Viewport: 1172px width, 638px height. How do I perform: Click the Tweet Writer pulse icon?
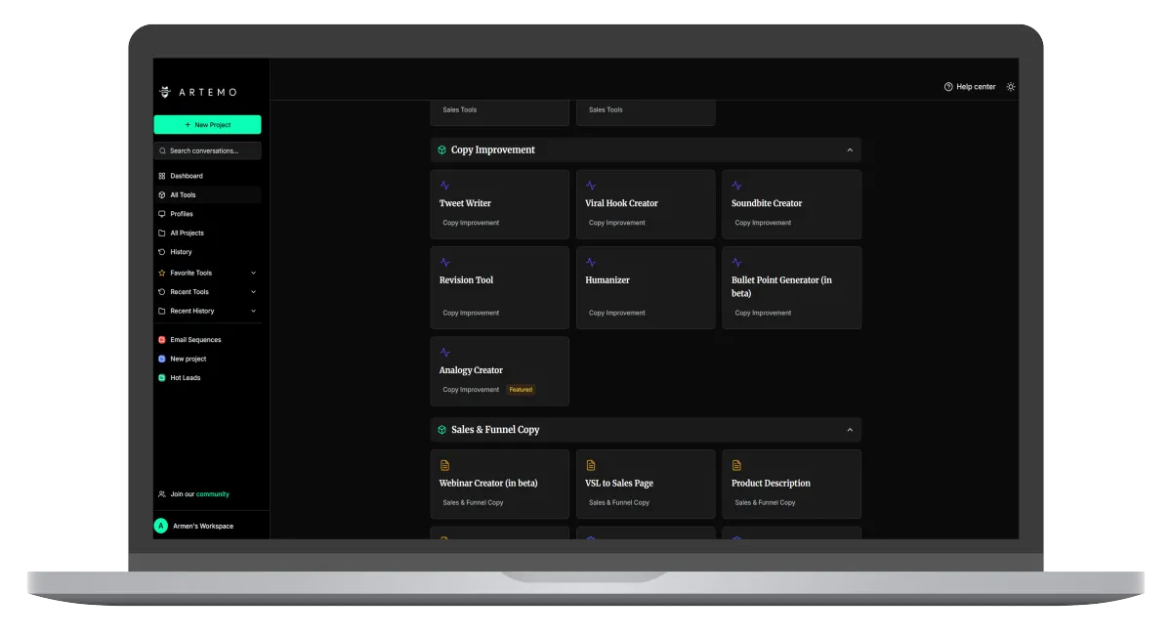click(444, 186)
